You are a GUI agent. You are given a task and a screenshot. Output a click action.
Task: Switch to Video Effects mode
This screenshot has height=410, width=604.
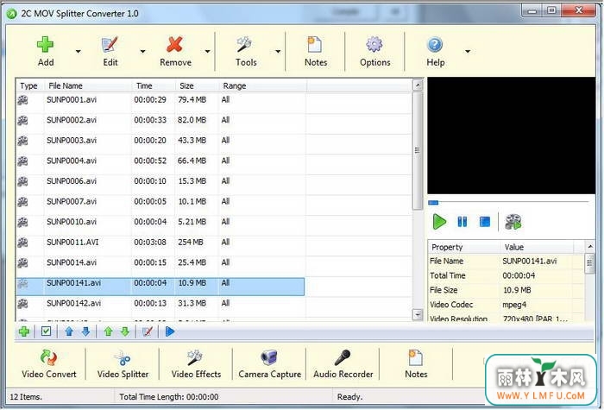[196, 364]
